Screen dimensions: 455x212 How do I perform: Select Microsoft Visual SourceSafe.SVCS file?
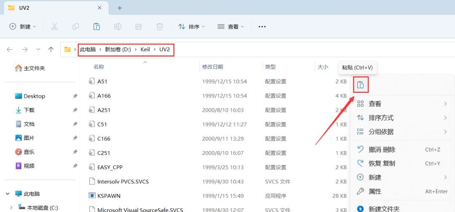[140, 209]
